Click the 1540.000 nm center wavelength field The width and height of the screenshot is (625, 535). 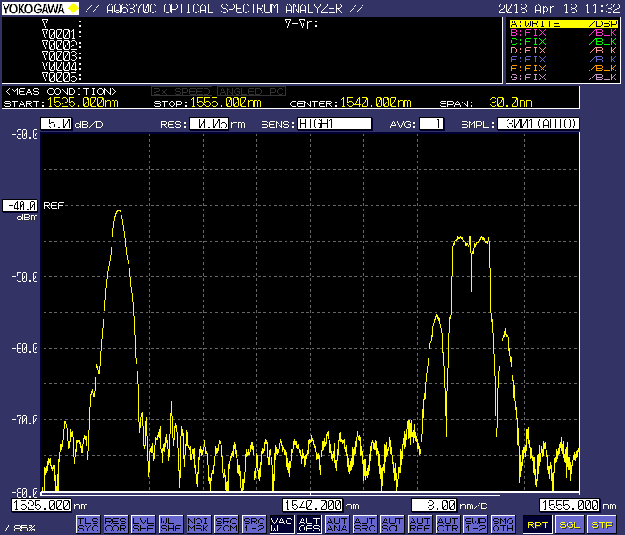[x=312, y=505]
